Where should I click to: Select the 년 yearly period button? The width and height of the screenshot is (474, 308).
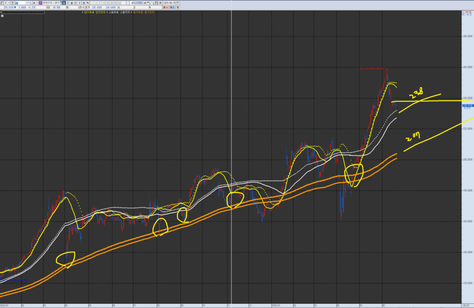pos(75,3)
